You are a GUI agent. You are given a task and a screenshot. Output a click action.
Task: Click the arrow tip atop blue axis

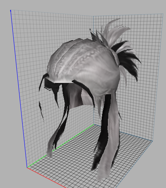click(11, 11)
